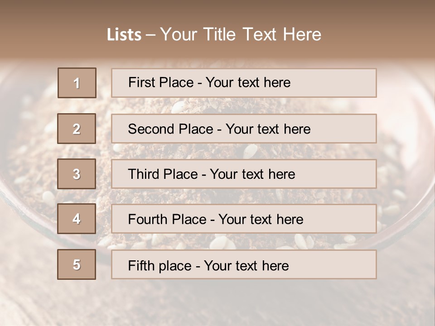Viewport: 435px width, 326px height.
Task: Click the Fourth Place text bar
Action: pos(244,219)
